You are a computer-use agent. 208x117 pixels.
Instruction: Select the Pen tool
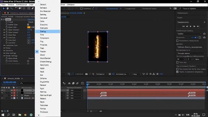[x=32, y=8]
